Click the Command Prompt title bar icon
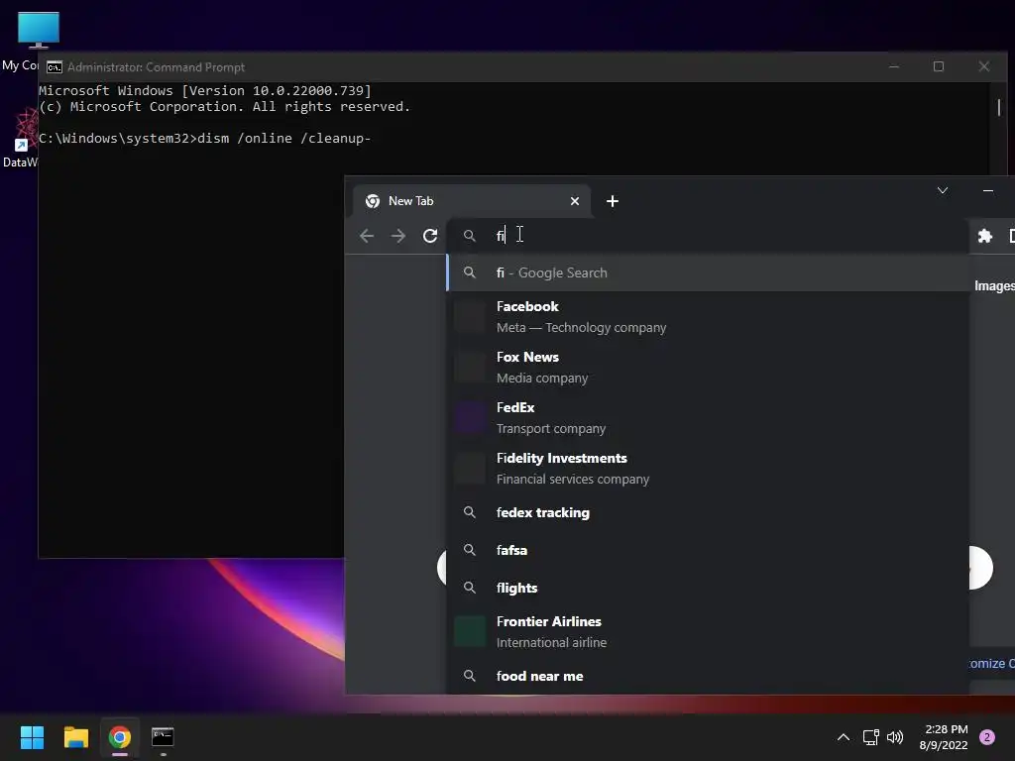1015x761 pixels. [55, 67]
